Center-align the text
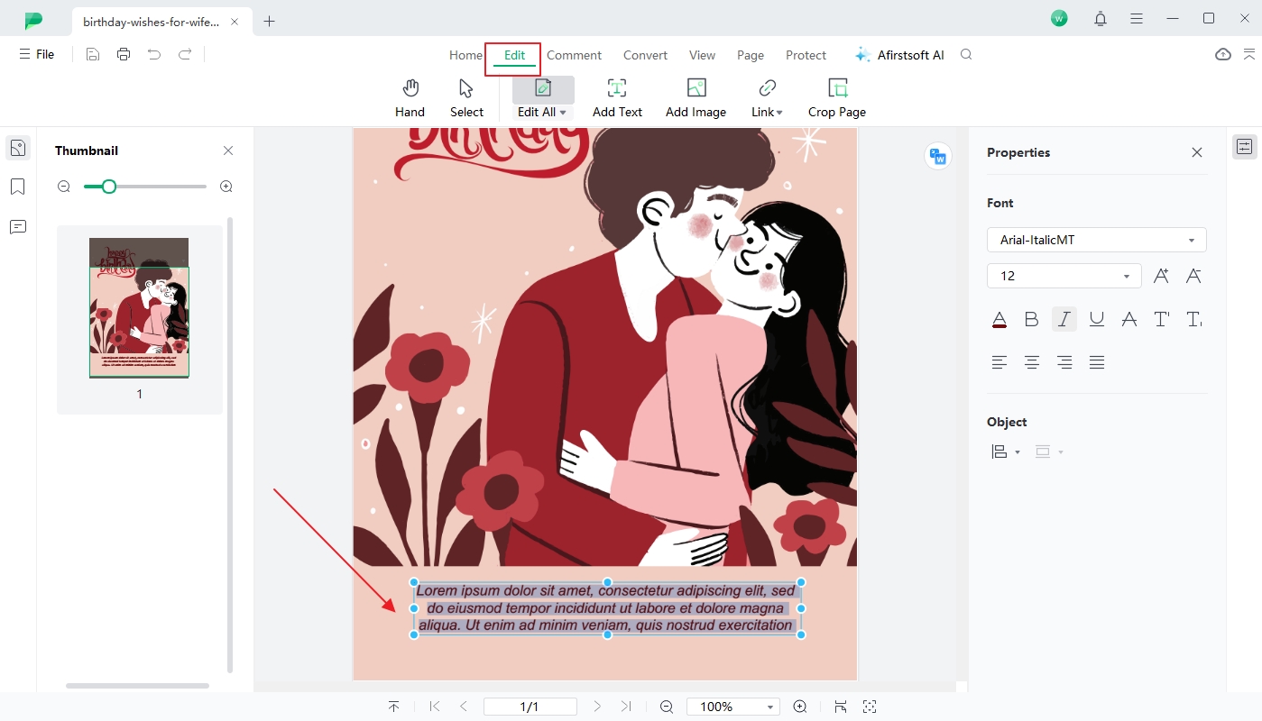 (1032, 362)
